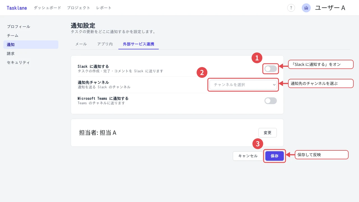
Task: Enable the Slack に通知する toggle
Action: coord(271,69)
